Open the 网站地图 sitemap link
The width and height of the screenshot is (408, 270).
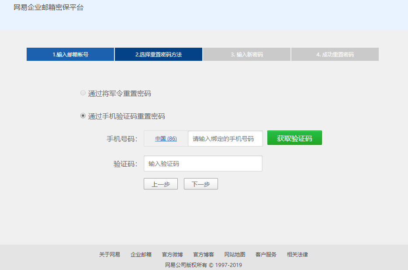tap(235, 254)
